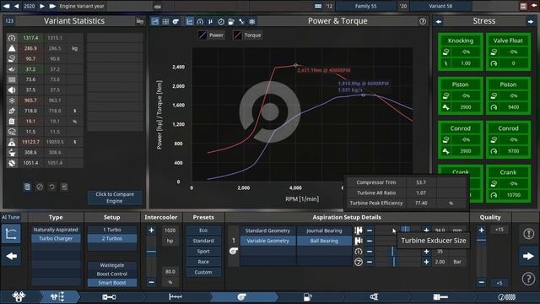
Task: Select the snowflake cooling icon in graph toolbar
Action: click(252, 21)
